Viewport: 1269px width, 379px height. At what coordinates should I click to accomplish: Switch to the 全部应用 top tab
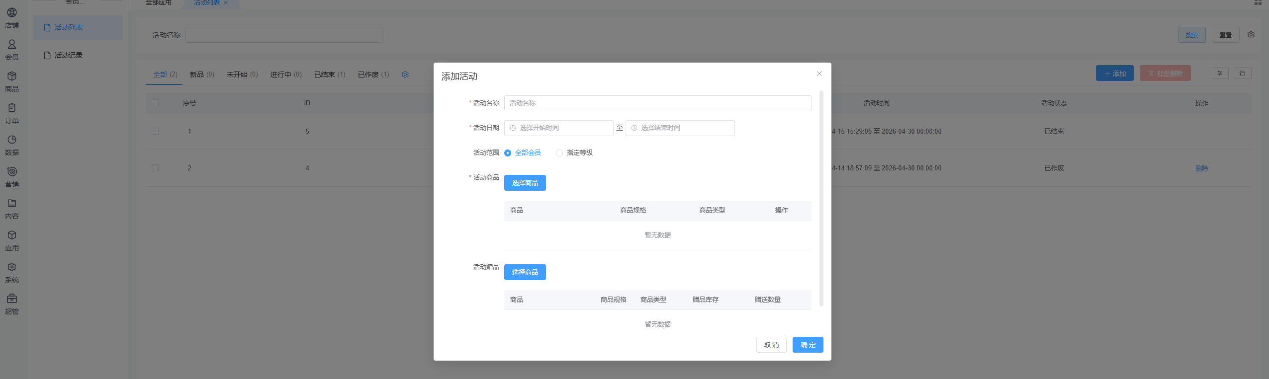[x=159, y=3]
